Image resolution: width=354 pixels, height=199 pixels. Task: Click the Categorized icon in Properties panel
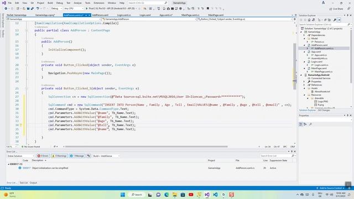pyautogui.click(x=301, y=124)
